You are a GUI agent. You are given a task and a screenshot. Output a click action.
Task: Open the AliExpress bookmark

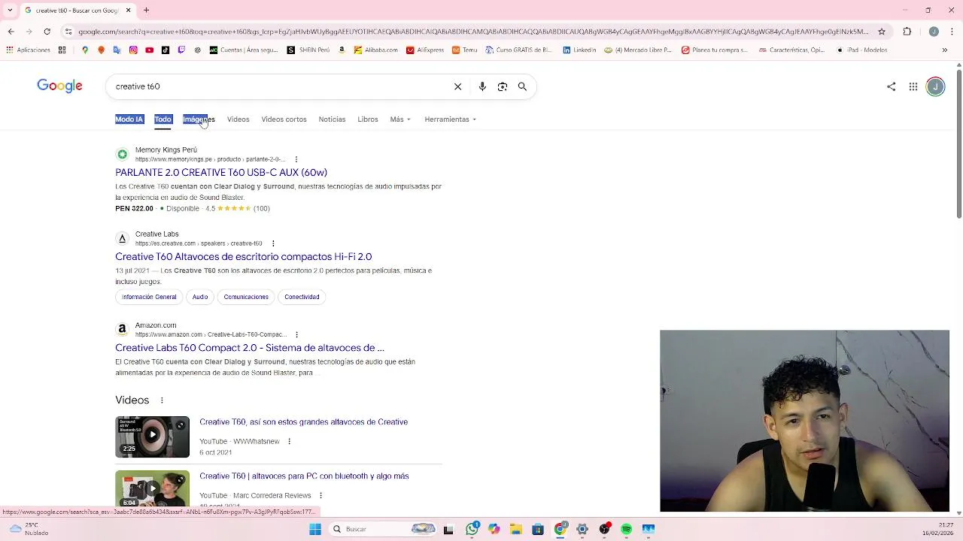pos(425,50)
